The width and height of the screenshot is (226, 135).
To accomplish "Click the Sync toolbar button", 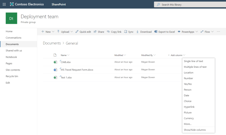I will click(129, 32).
